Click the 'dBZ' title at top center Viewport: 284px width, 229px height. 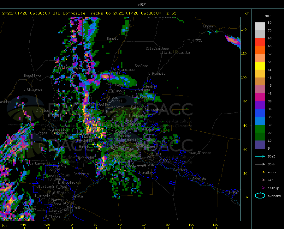pyautogui.click(x=142, y=5)
